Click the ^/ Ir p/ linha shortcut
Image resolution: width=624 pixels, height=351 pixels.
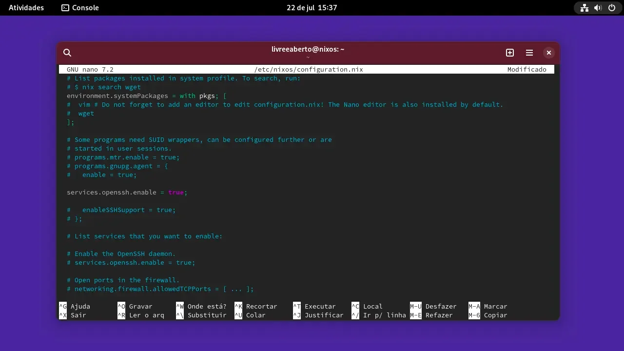(x=379, y=315)
